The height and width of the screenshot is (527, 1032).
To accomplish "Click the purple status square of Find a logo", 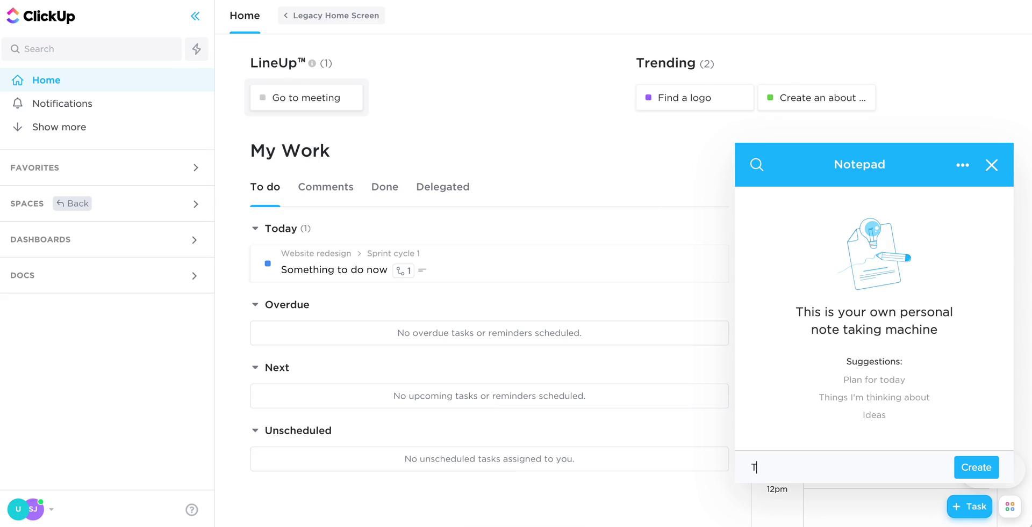I will coord(648,98).
